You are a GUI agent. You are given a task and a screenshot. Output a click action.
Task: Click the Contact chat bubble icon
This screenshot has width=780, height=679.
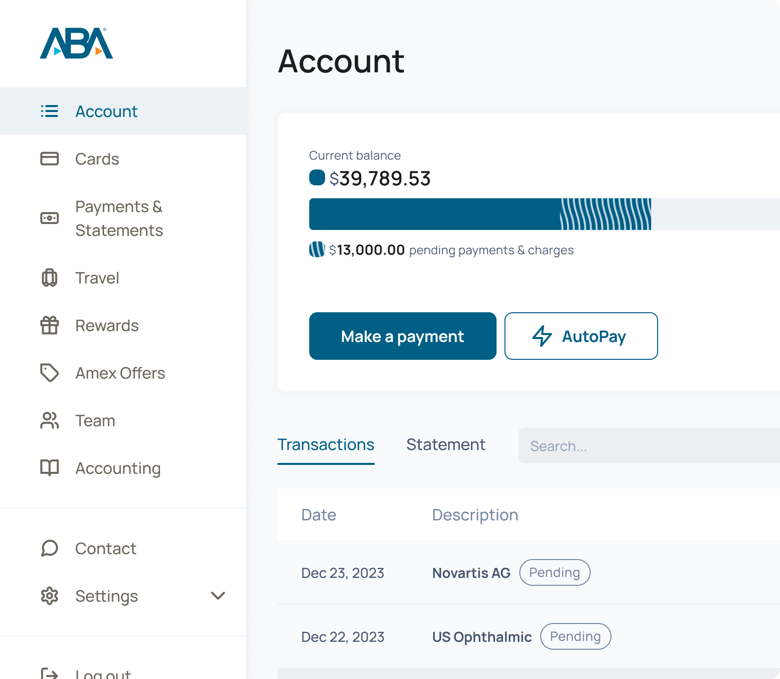point(50,548)
